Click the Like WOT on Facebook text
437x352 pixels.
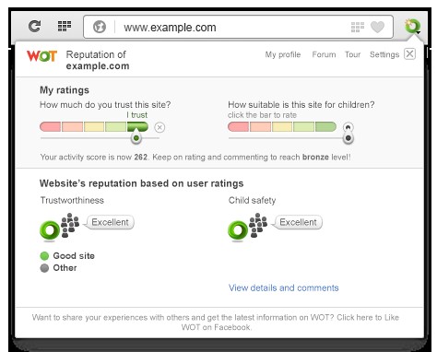pos(216,323)
